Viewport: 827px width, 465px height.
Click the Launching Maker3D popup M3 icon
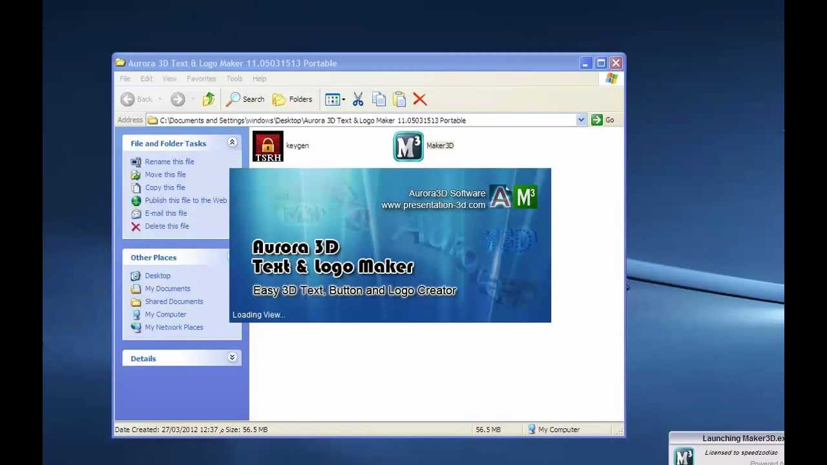pos(684,455)
